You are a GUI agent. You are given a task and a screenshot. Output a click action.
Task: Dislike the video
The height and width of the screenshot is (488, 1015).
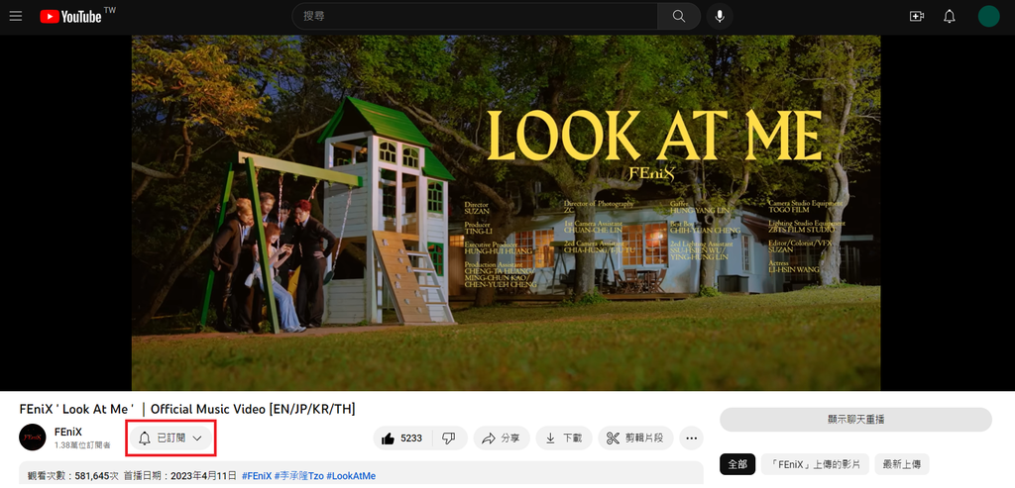pyautogui.click(x=449, y=439)
